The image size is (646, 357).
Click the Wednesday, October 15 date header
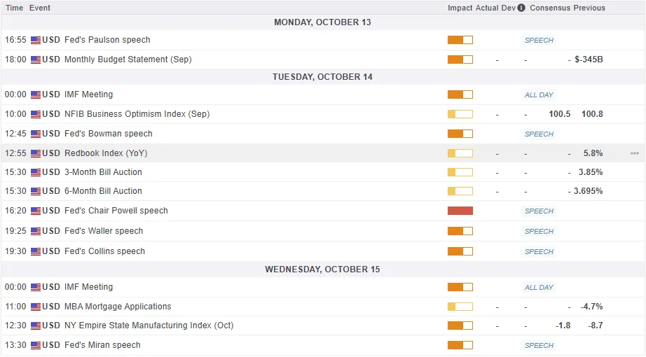pos(323,269)
